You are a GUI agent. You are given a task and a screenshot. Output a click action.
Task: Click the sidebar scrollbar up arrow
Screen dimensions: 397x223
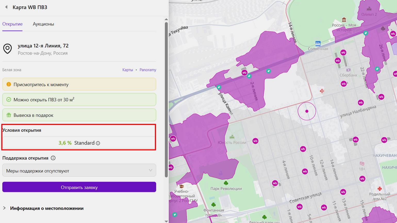167,19
